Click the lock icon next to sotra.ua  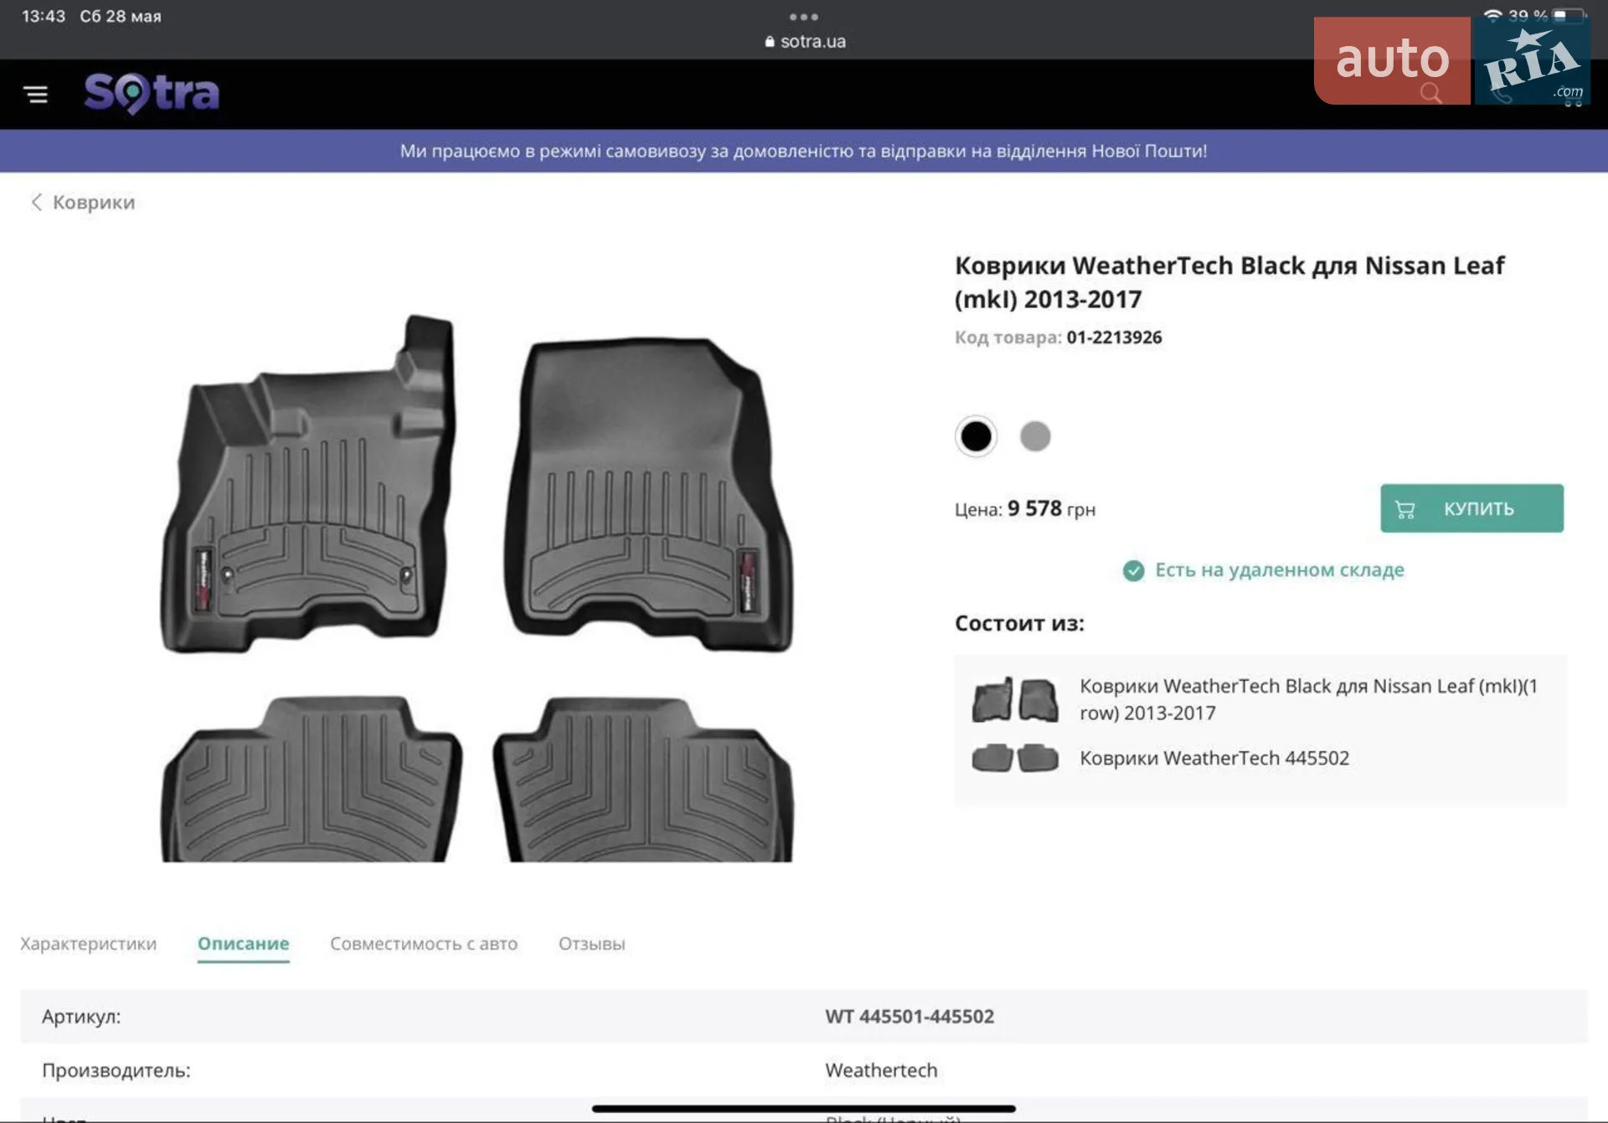(770, 41)
